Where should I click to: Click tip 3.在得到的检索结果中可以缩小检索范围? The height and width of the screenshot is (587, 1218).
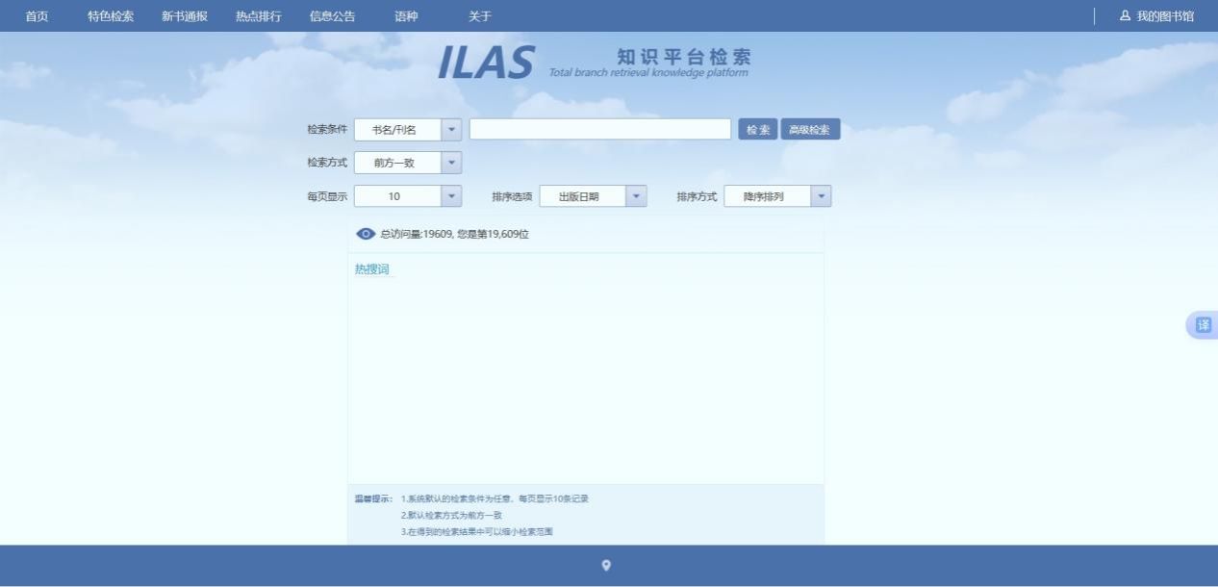pyautogui.click(x=477, y=531)
